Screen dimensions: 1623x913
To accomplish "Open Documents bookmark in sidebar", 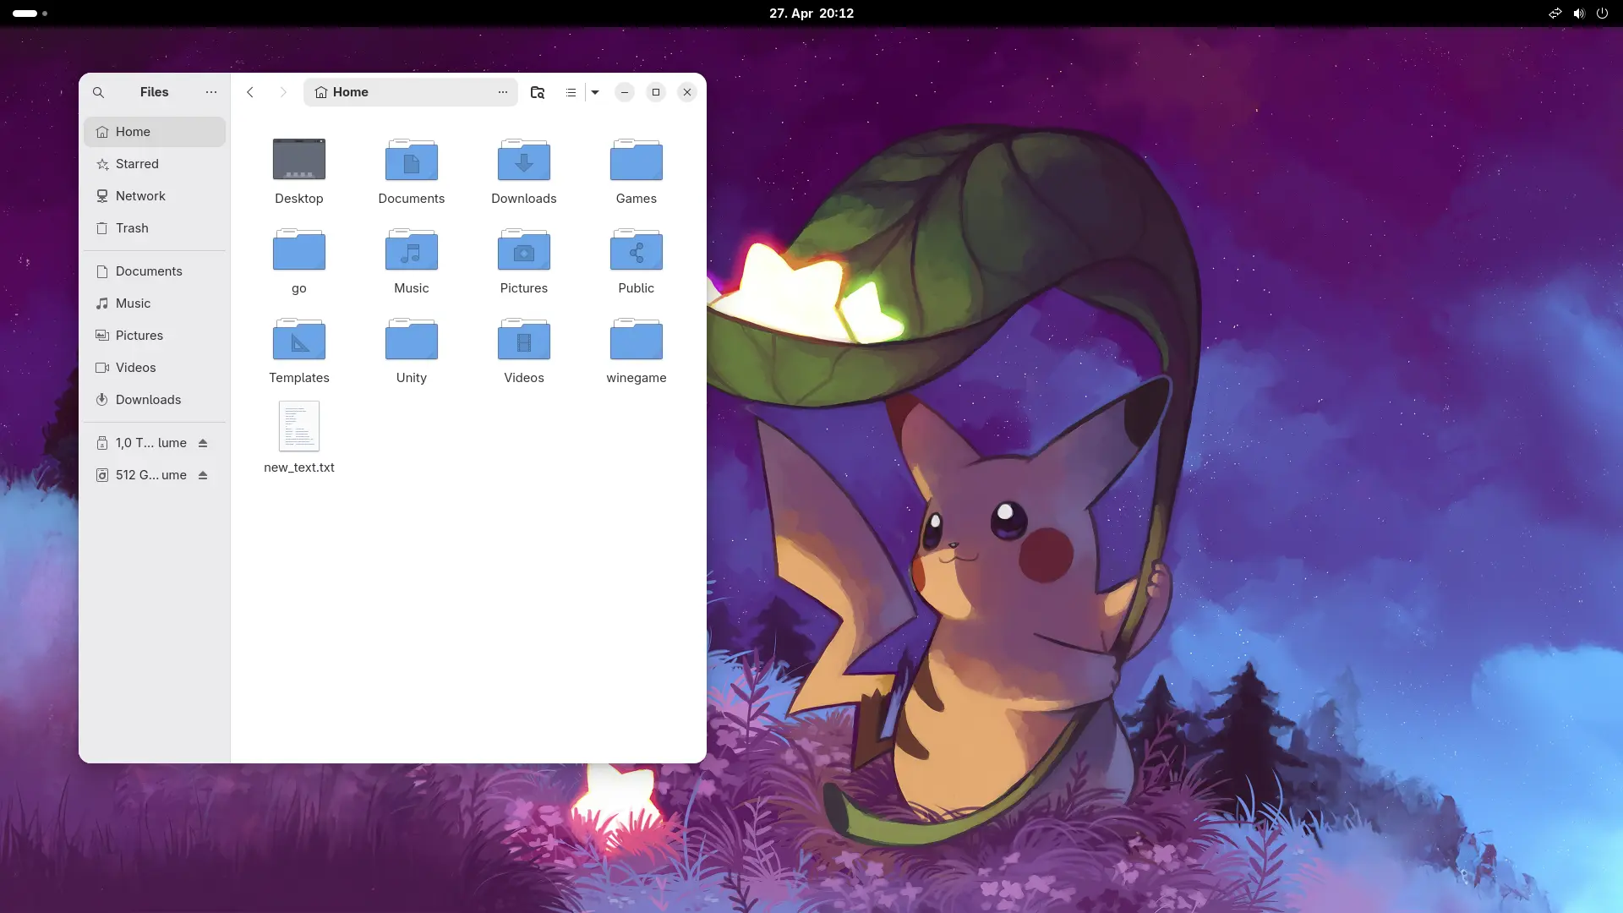I will coord(155,271).
